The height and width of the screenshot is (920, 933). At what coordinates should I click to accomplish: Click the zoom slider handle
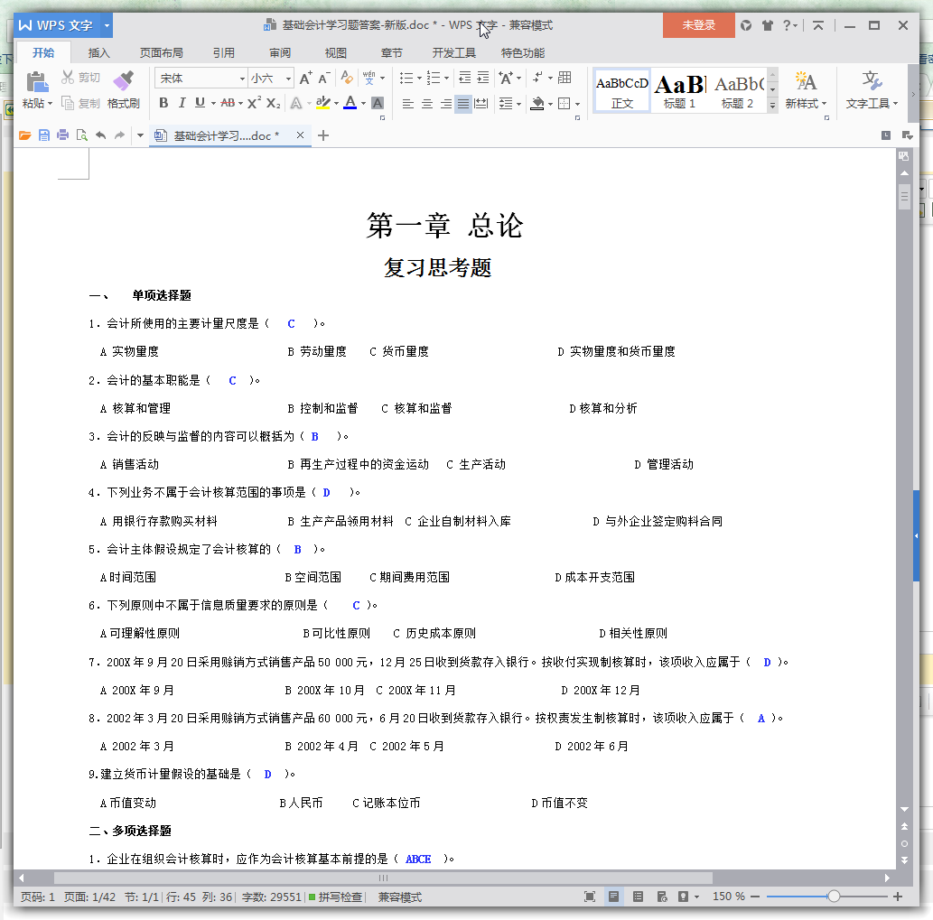834,897
